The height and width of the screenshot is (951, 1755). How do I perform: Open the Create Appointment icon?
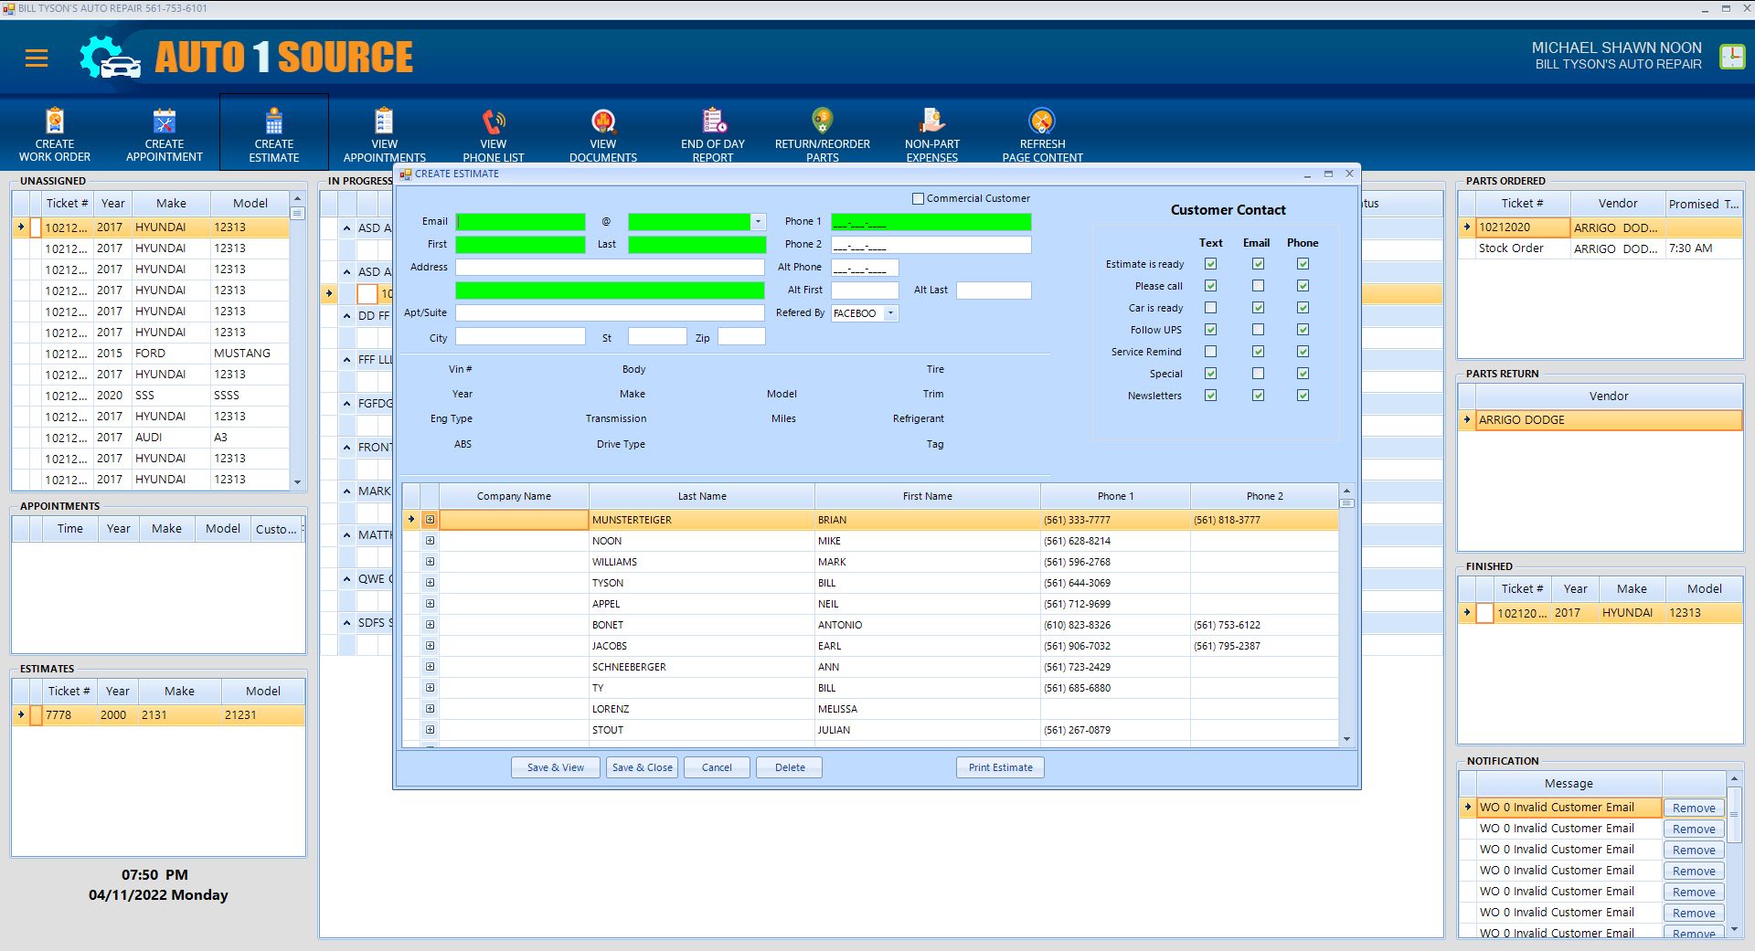pos(165,122)
